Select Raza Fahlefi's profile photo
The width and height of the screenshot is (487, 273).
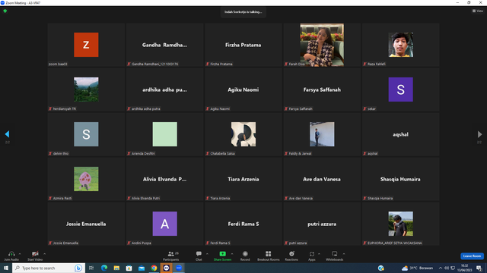click(x=401, y=45)
